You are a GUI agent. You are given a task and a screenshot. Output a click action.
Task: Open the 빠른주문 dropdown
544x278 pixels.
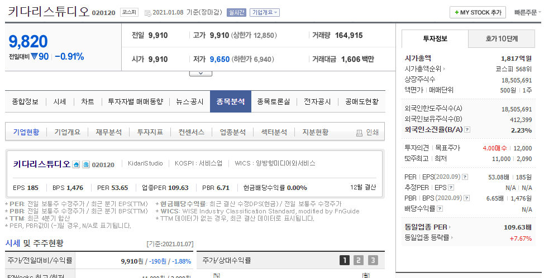pyautogui.click(x=527, y=12)
